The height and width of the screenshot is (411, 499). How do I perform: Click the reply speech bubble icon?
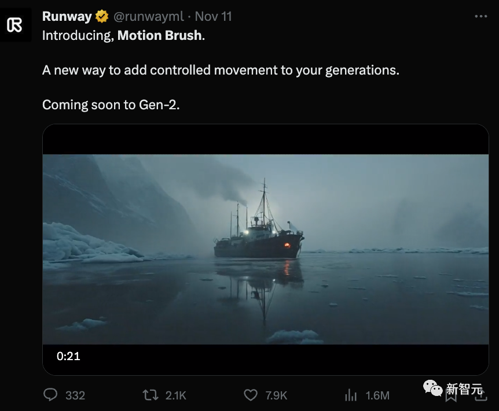(x=51, y=395)
